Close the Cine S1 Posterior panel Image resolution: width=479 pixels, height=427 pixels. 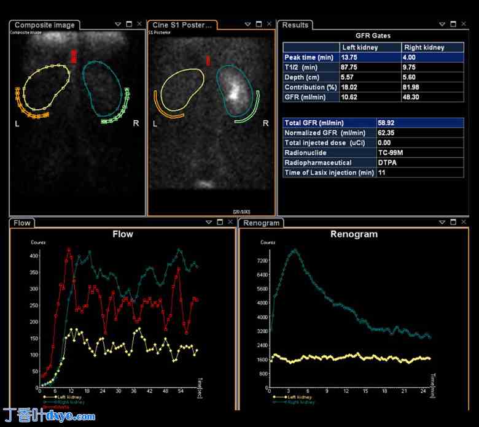tap(268, 25)
